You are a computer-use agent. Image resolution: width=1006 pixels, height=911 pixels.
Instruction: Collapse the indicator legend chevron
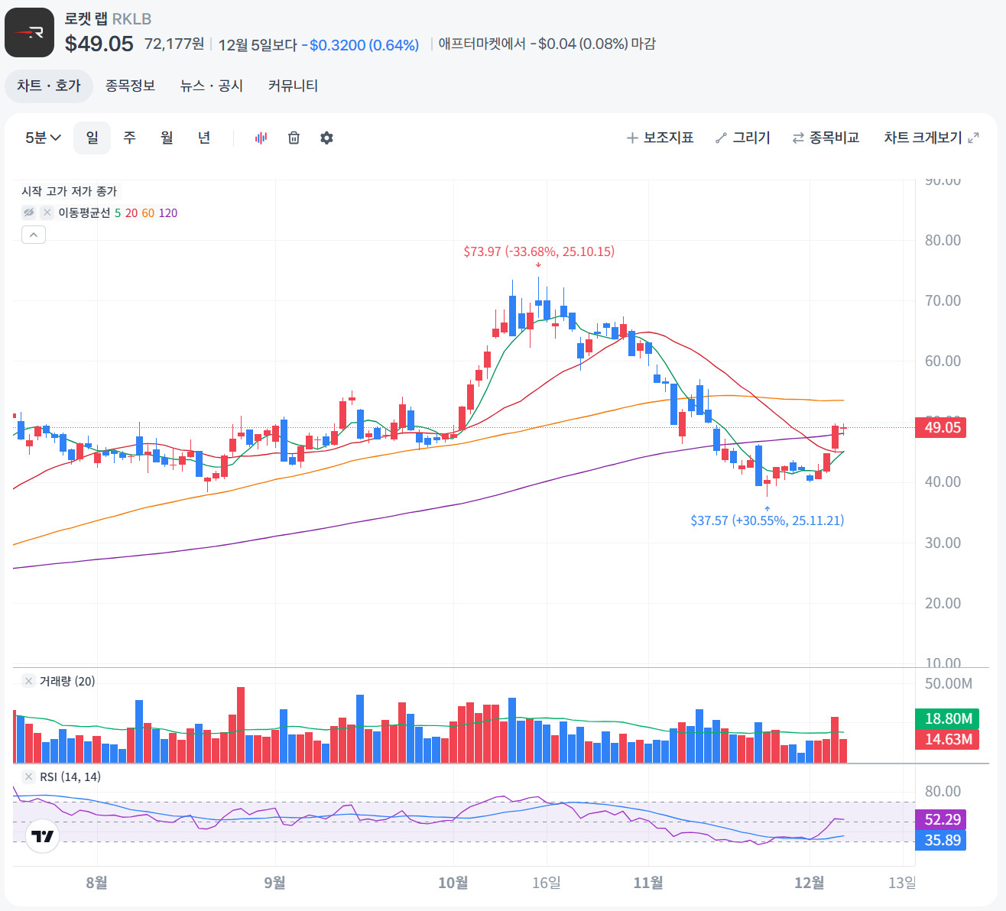pos(33,235)
